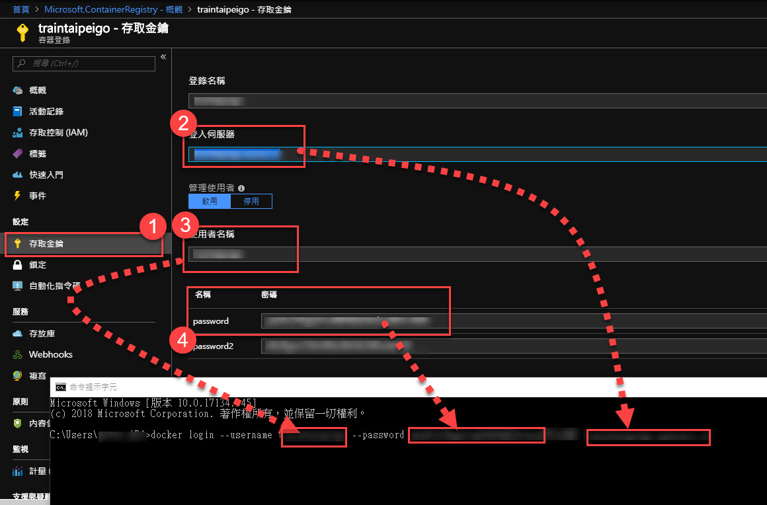Viewport: 767px width, 505px height.
Task: Select 存取控制 (IAM) menu item
Action: 59,132
